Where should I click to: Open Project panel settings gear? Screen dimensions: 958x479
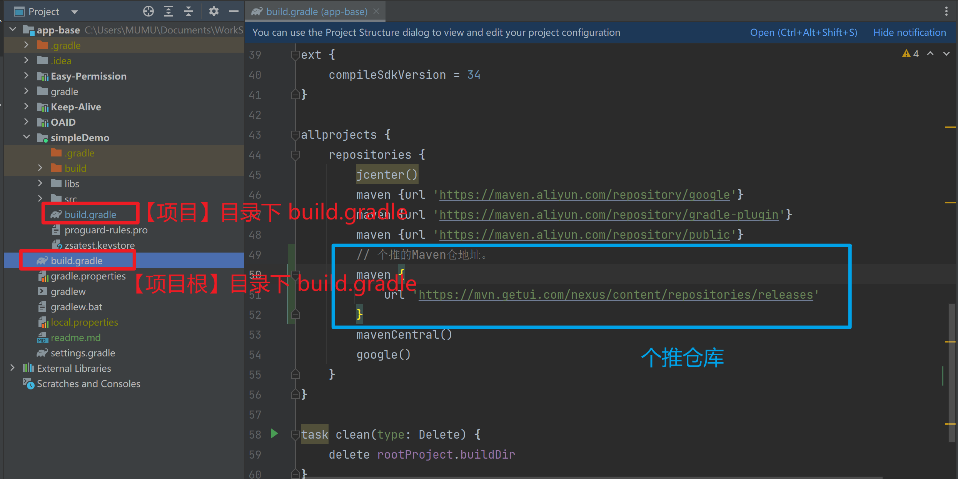click(214, 12)
